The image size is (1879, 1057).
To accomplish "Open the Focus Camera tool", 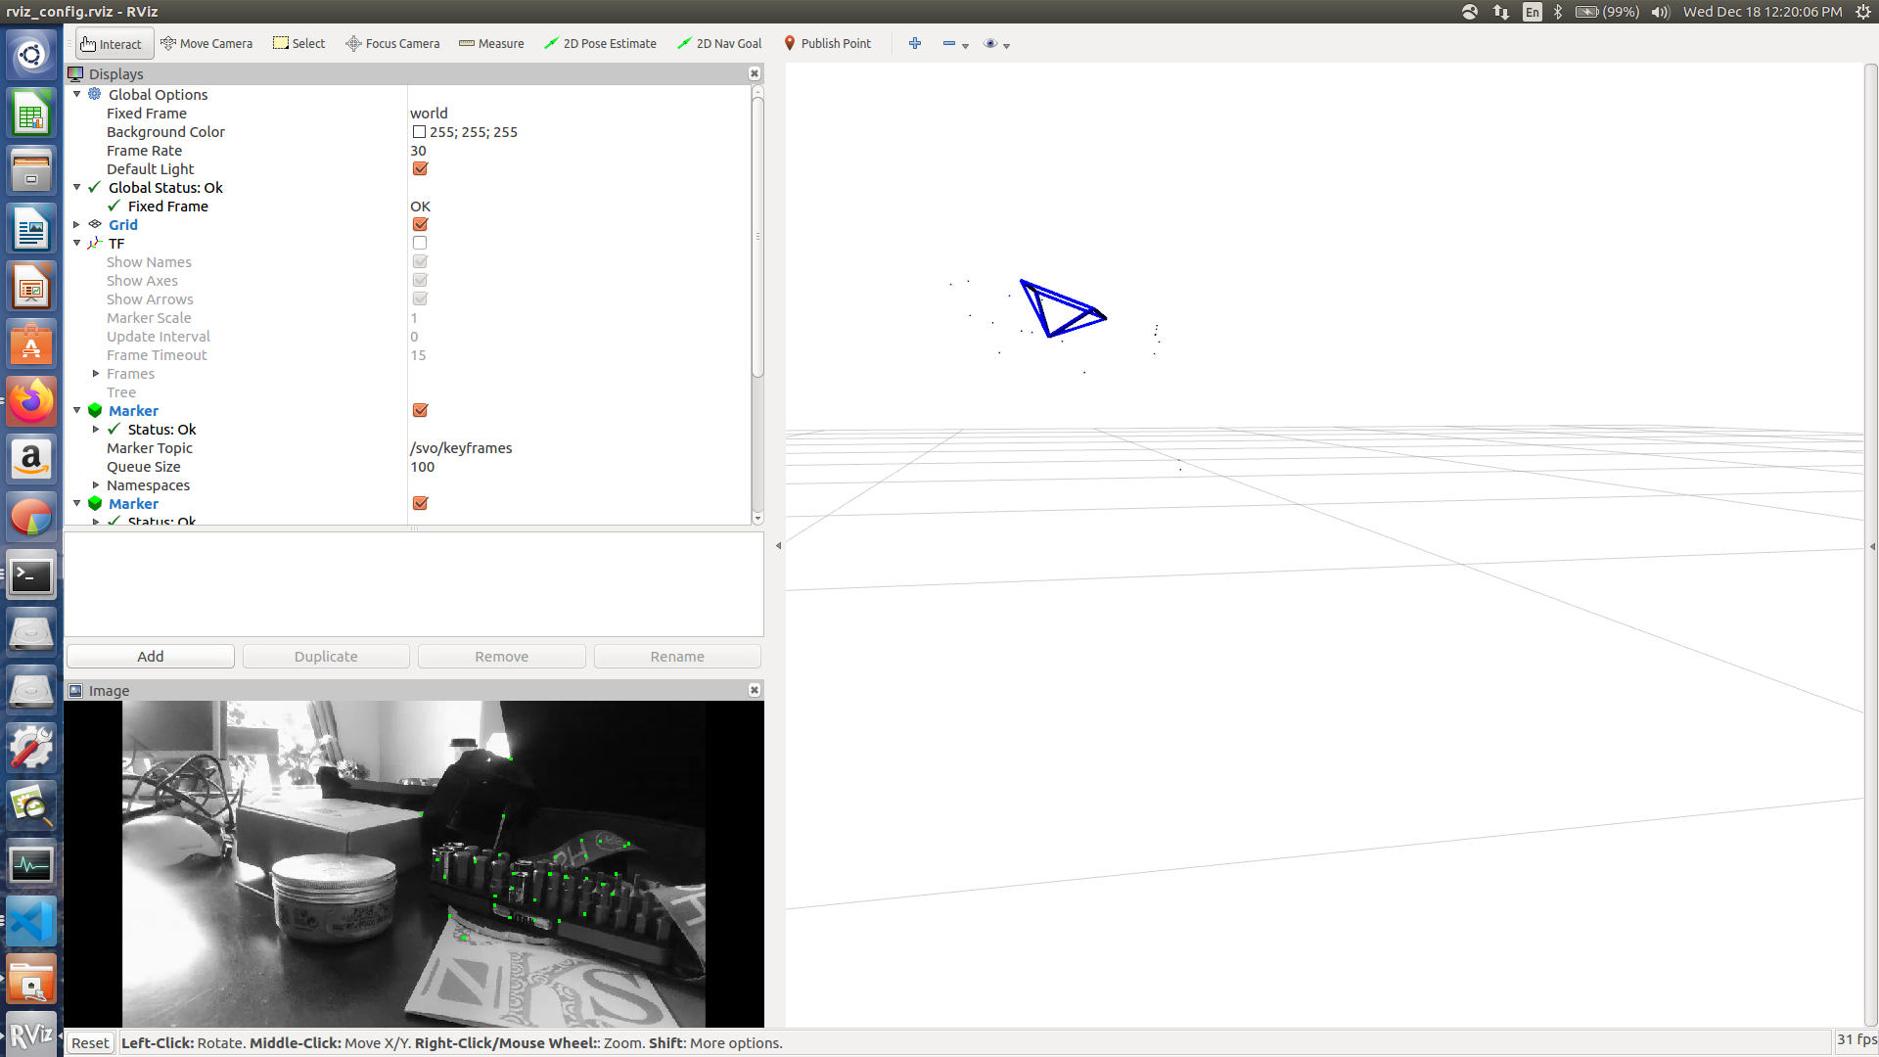I will pos(392,44).
